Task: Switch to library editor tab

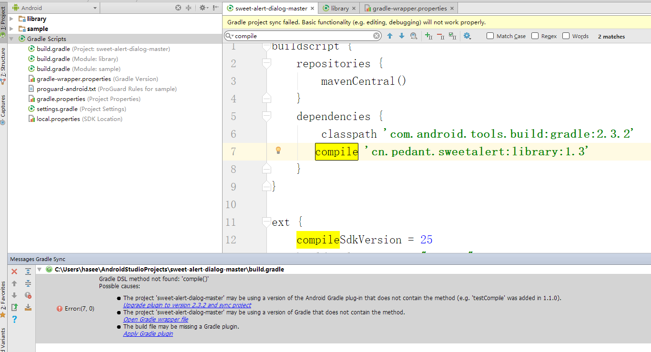Action: (x=339, y=8)
